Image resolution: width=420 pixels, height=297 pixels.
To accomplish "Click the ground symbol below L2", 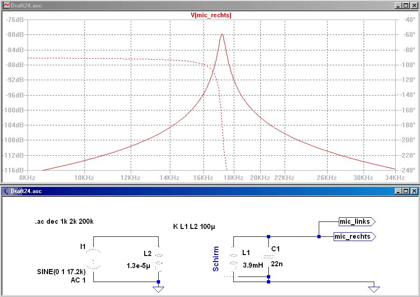I will [x=158, y=289].
